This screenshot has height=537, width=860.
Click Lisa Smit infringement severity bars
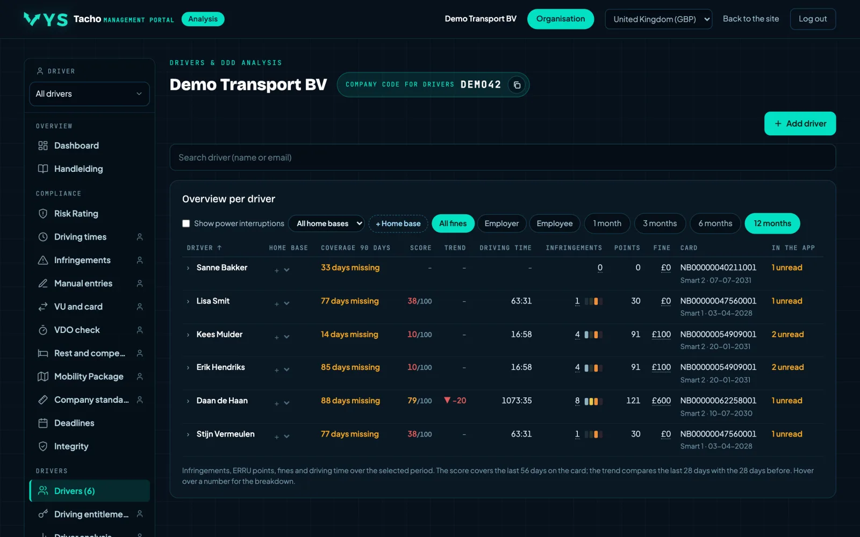pos(593,301)
